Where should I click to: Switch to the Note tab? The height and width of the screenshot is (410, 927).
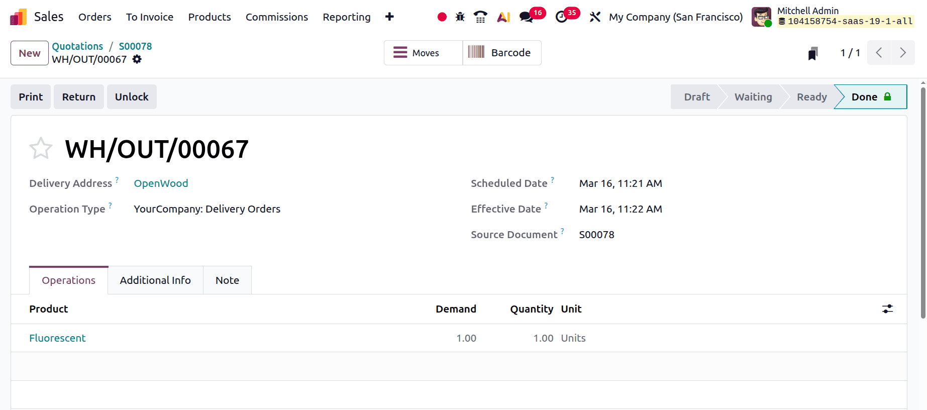pyautogui.click(x=227, y=280)
